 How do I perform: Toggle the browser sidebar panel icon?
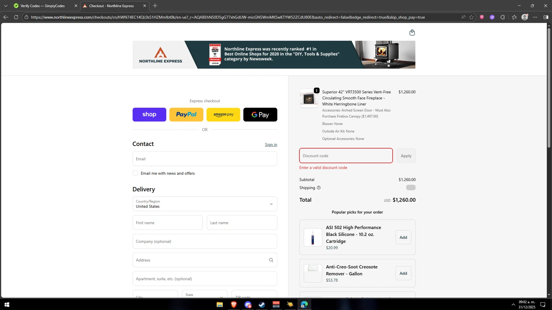click(546, 17)
